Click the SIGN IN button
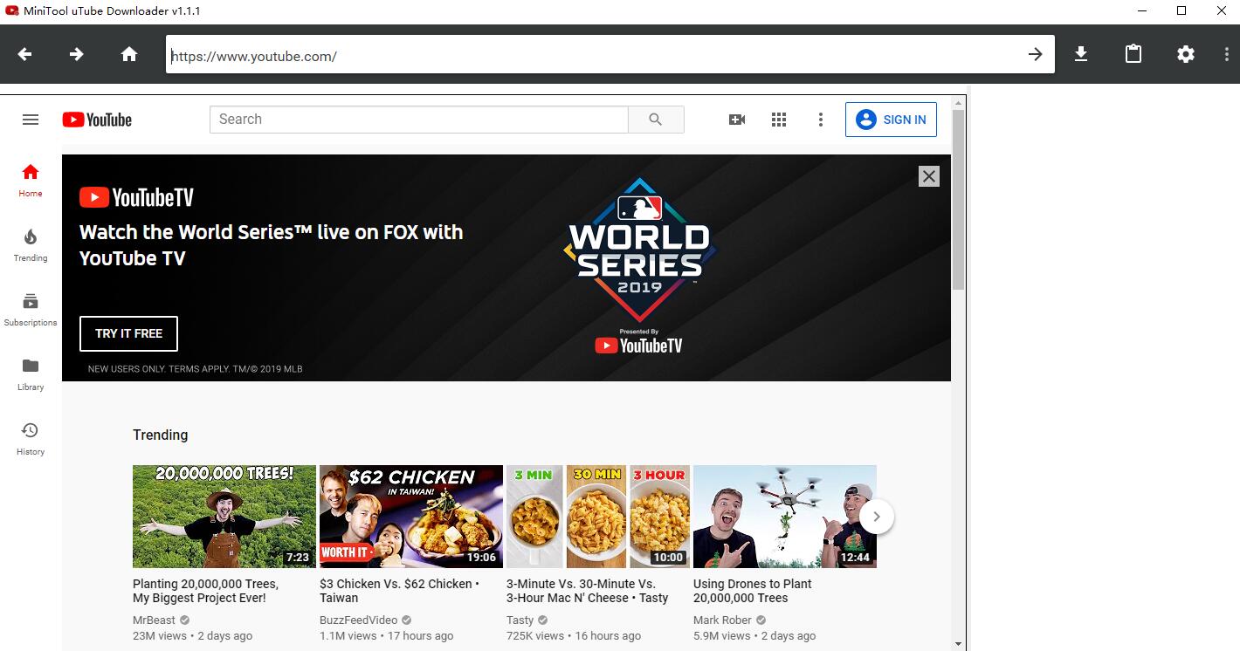The image size is (1240, 651). (x=891, y=120)
